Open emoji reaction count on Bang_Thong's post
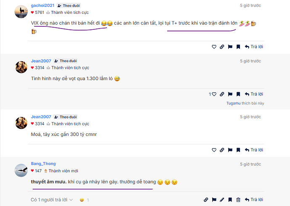 pyautogui.click(x=84, y=200)
